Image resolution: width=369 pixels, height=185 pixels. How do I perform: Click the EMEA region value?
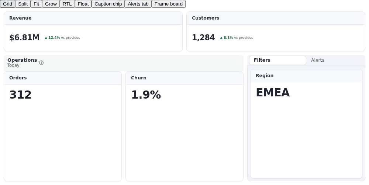(x=273, y=92)
